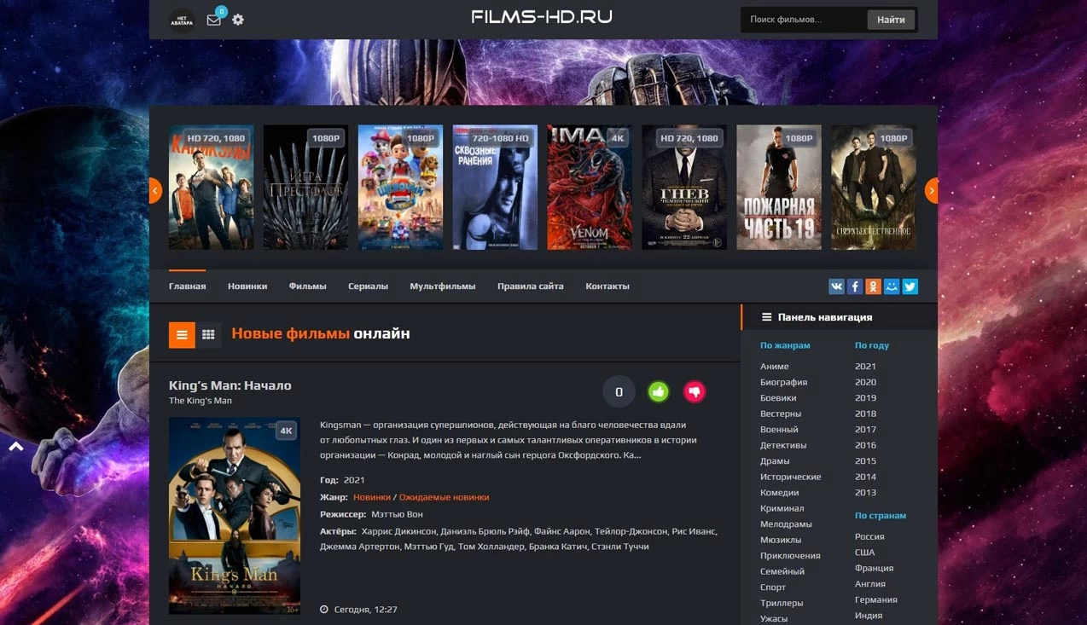The image size is (1087, 625).
Task: Switch to list view layout
Action: point(182,335)
